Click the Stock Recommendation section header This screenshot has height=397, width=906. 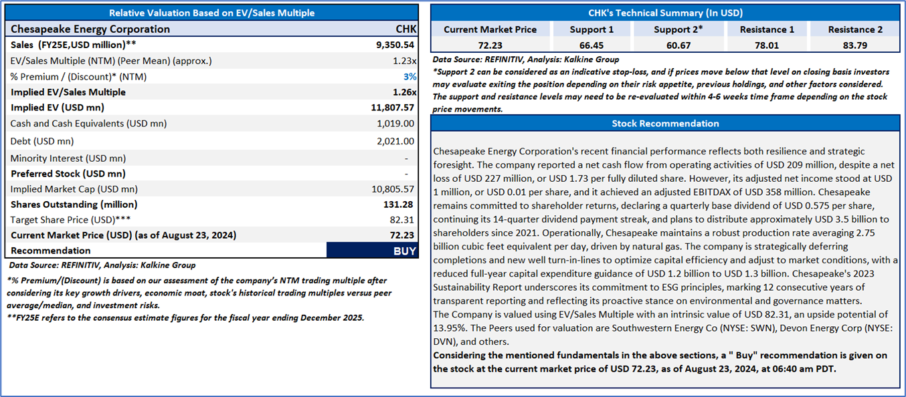pyautogui.click(x=665, y=124)
